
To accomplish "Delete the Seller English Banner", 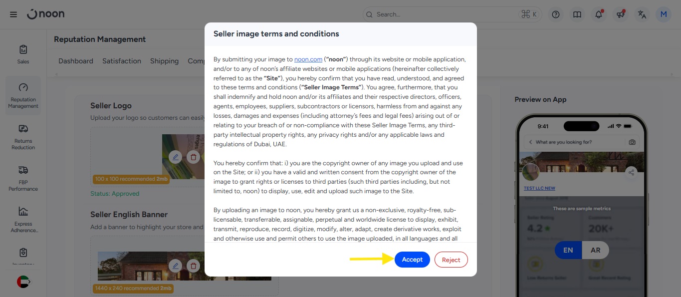I will (193, 266).
